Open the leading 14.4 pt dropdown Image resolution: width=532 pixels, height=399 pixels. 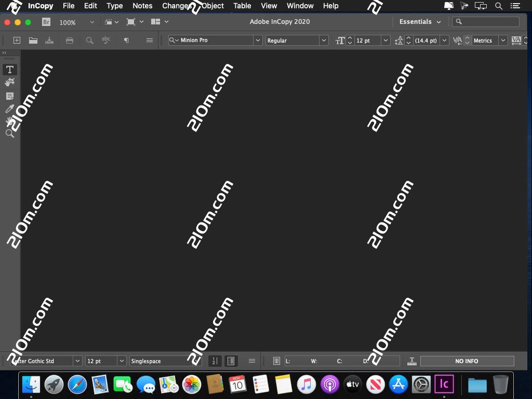click(x=444, y=41)
